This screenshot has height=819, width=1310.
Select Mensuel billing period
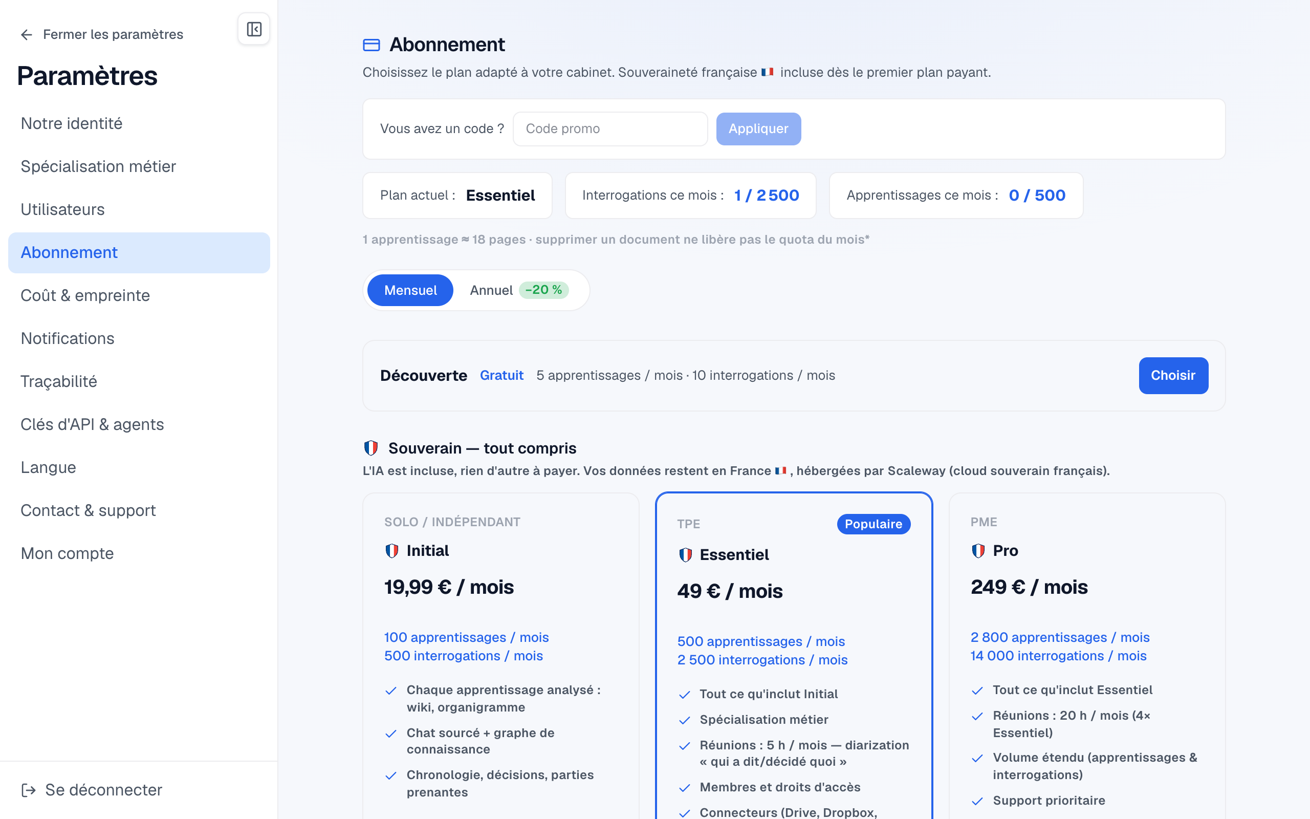410,290
